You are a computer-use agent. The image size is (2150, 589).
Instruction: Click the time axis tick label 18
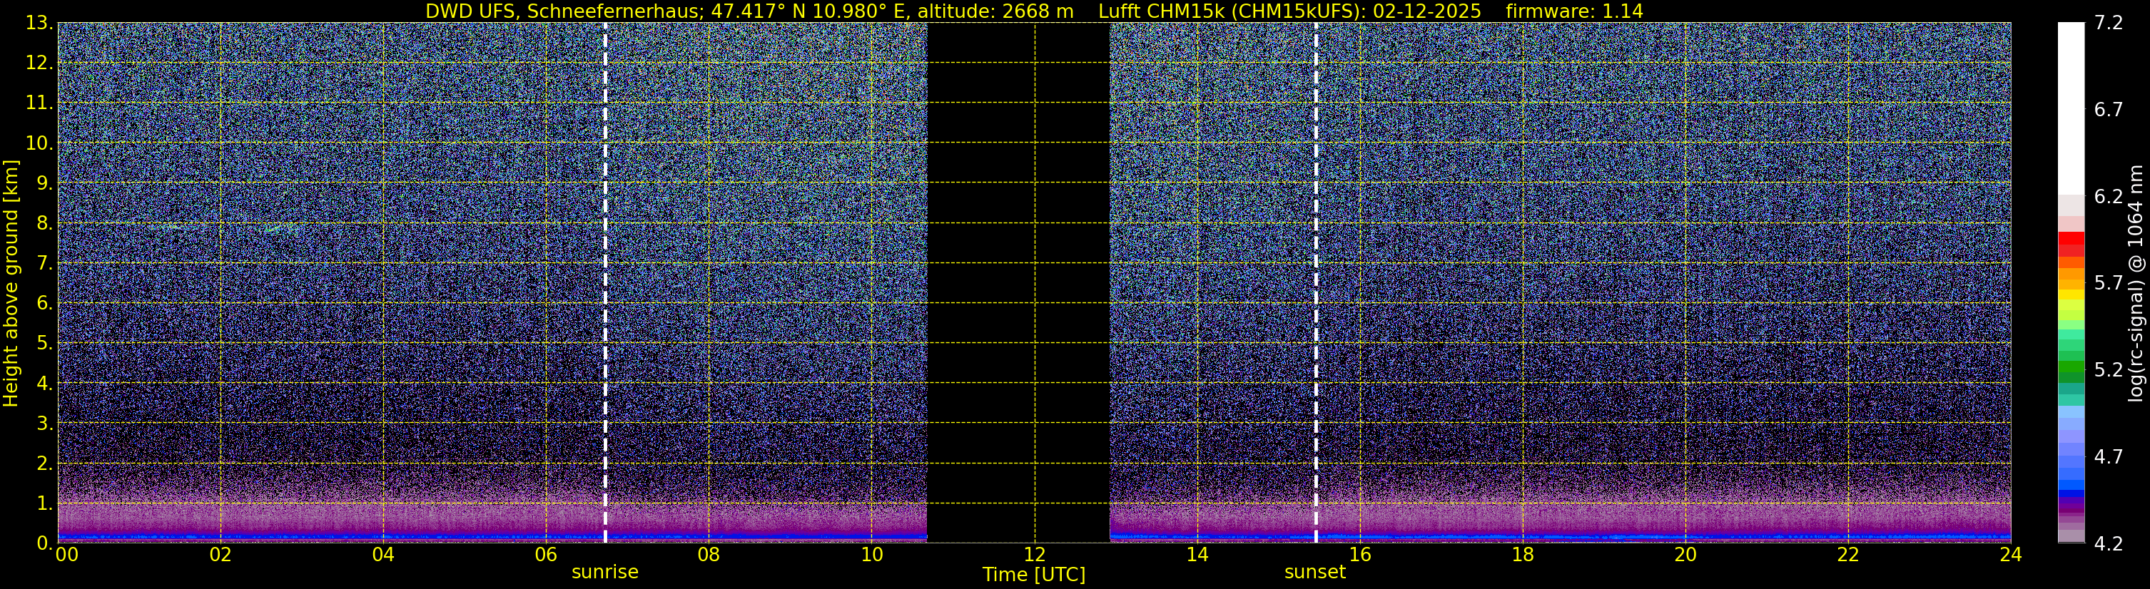(1522, 555)
